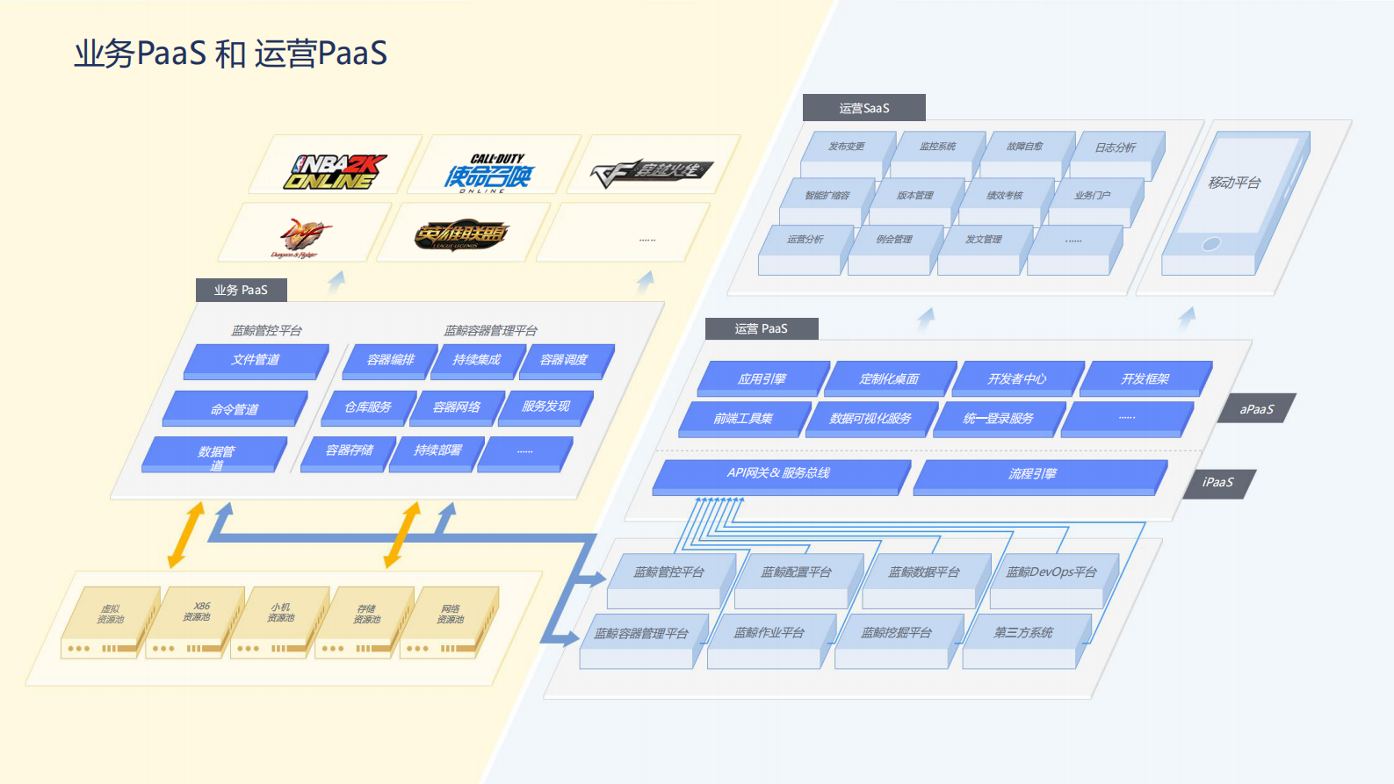Select the 运营SaaS section label
The image size is (1394, 784).
point(863,108)
